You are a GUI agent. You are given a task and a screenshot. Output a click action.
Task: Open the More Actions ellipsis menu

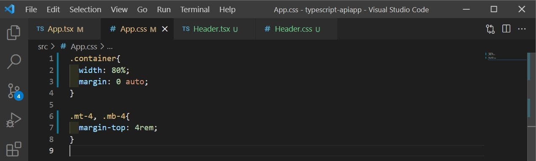(522, 29)
